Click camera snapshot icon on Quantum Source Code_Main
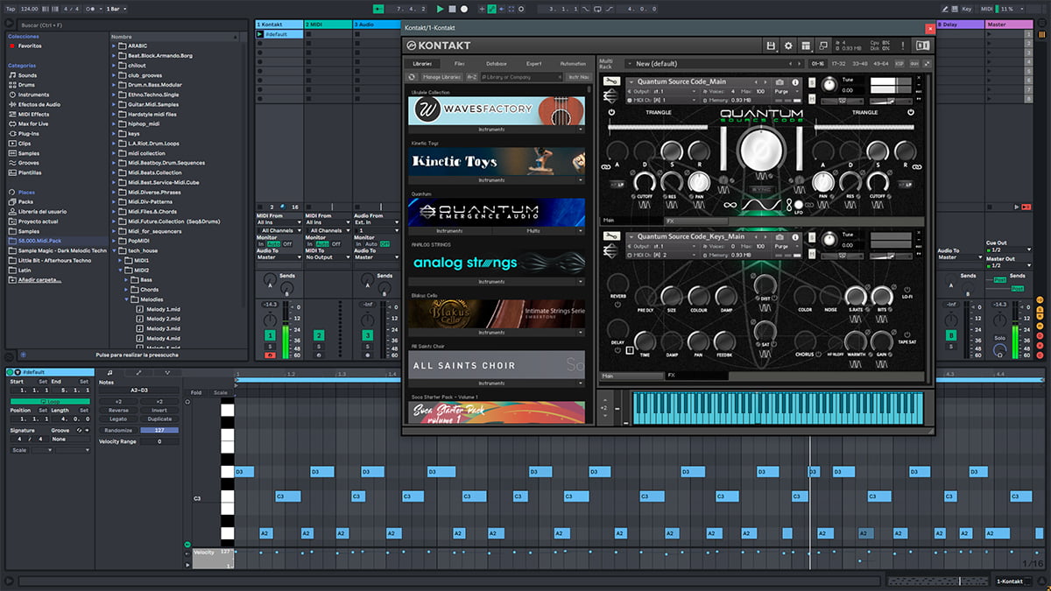Viewport: 1051px width, 591px height. click(x=780, y=81)
